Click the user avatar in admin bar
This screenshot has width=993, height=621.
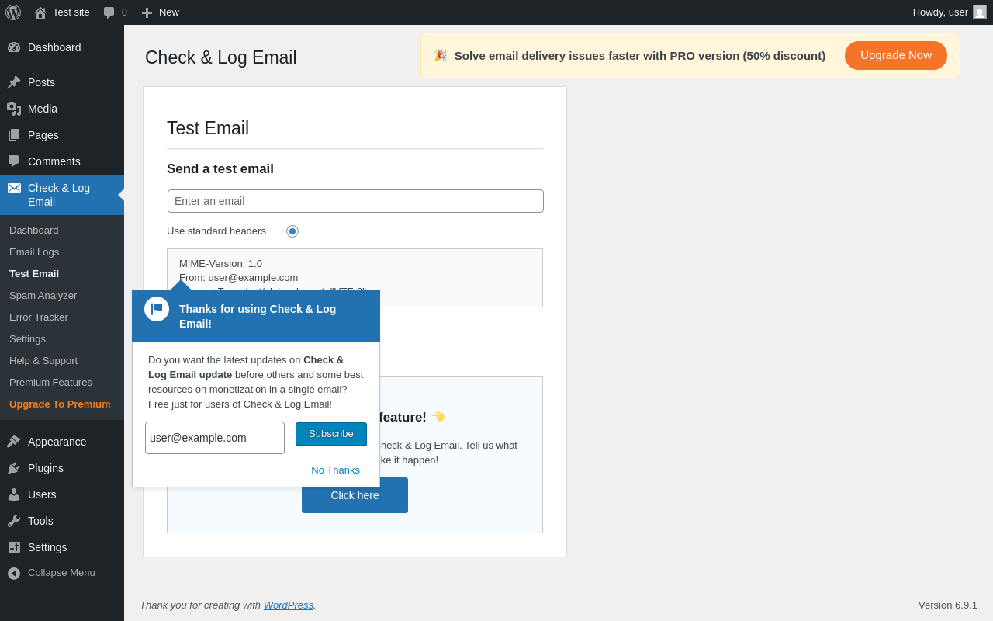980,12
